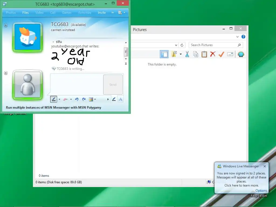The image size is (276, 207).
Task: Select the pink eraser tool
Action: pos(65,99)
